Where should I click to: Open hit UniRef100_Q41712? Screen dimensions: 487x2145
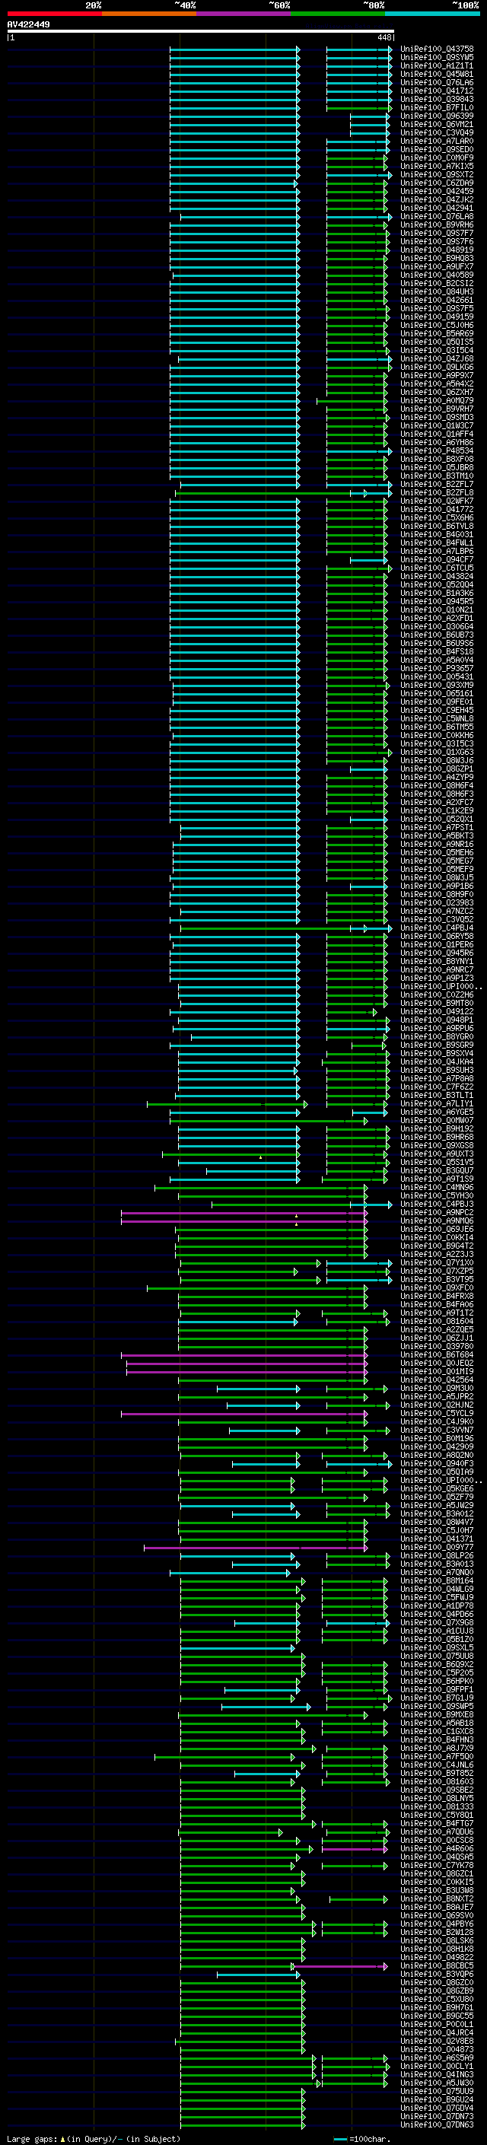[x=437, y=91]
